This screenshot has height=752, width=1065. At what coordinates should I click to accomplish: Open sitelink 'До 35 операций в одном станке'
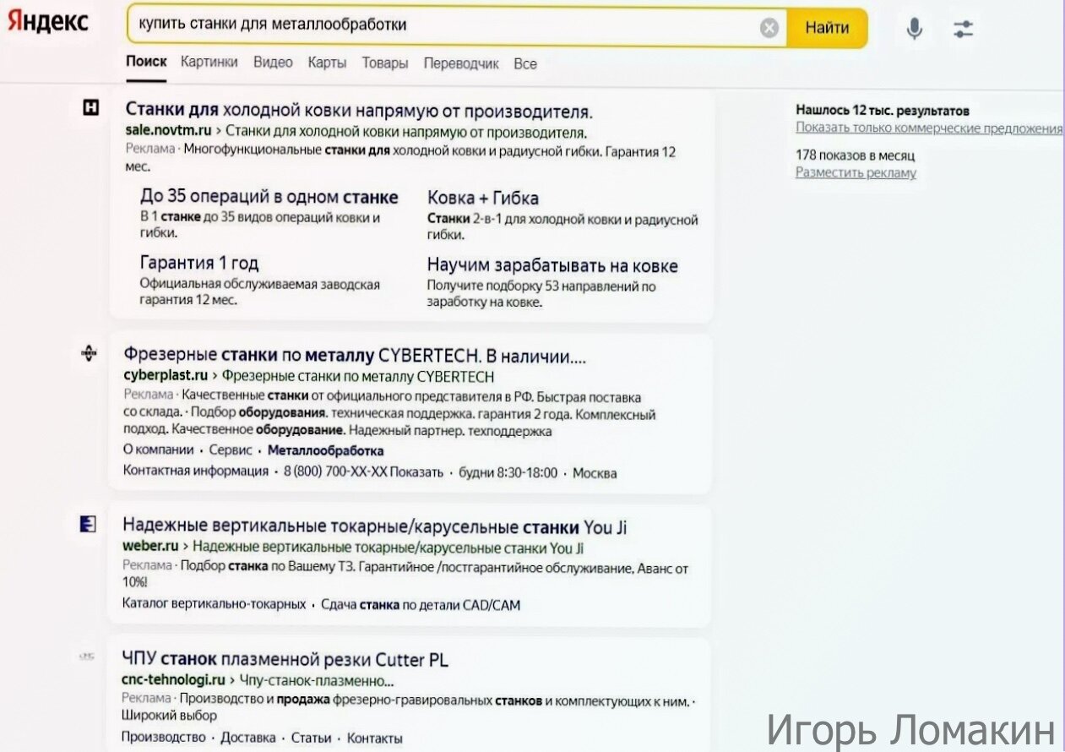pyautogui.click(x=269, y=197)
